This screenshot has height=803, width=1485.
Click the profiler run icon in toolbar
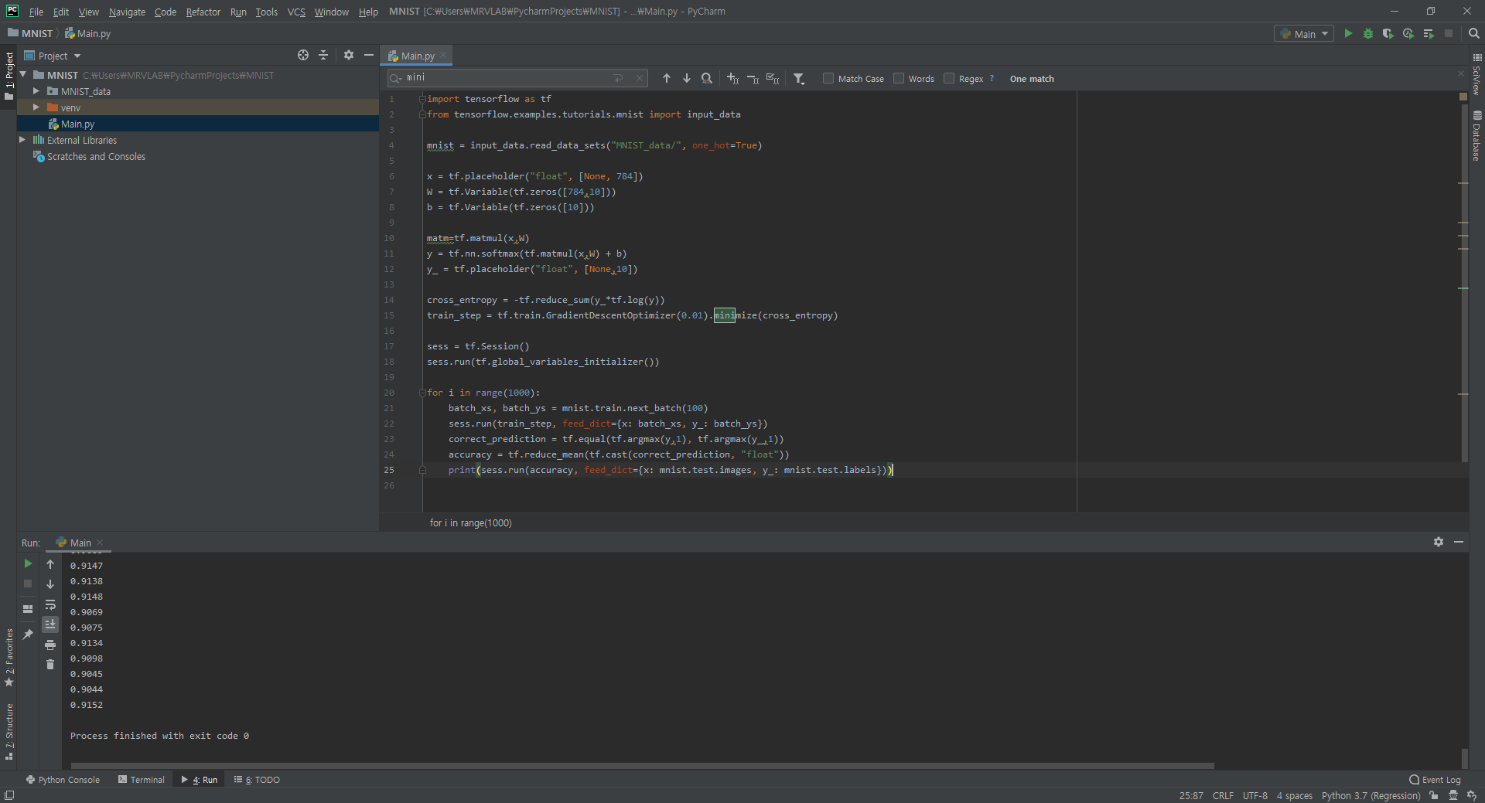(1408, 34)
